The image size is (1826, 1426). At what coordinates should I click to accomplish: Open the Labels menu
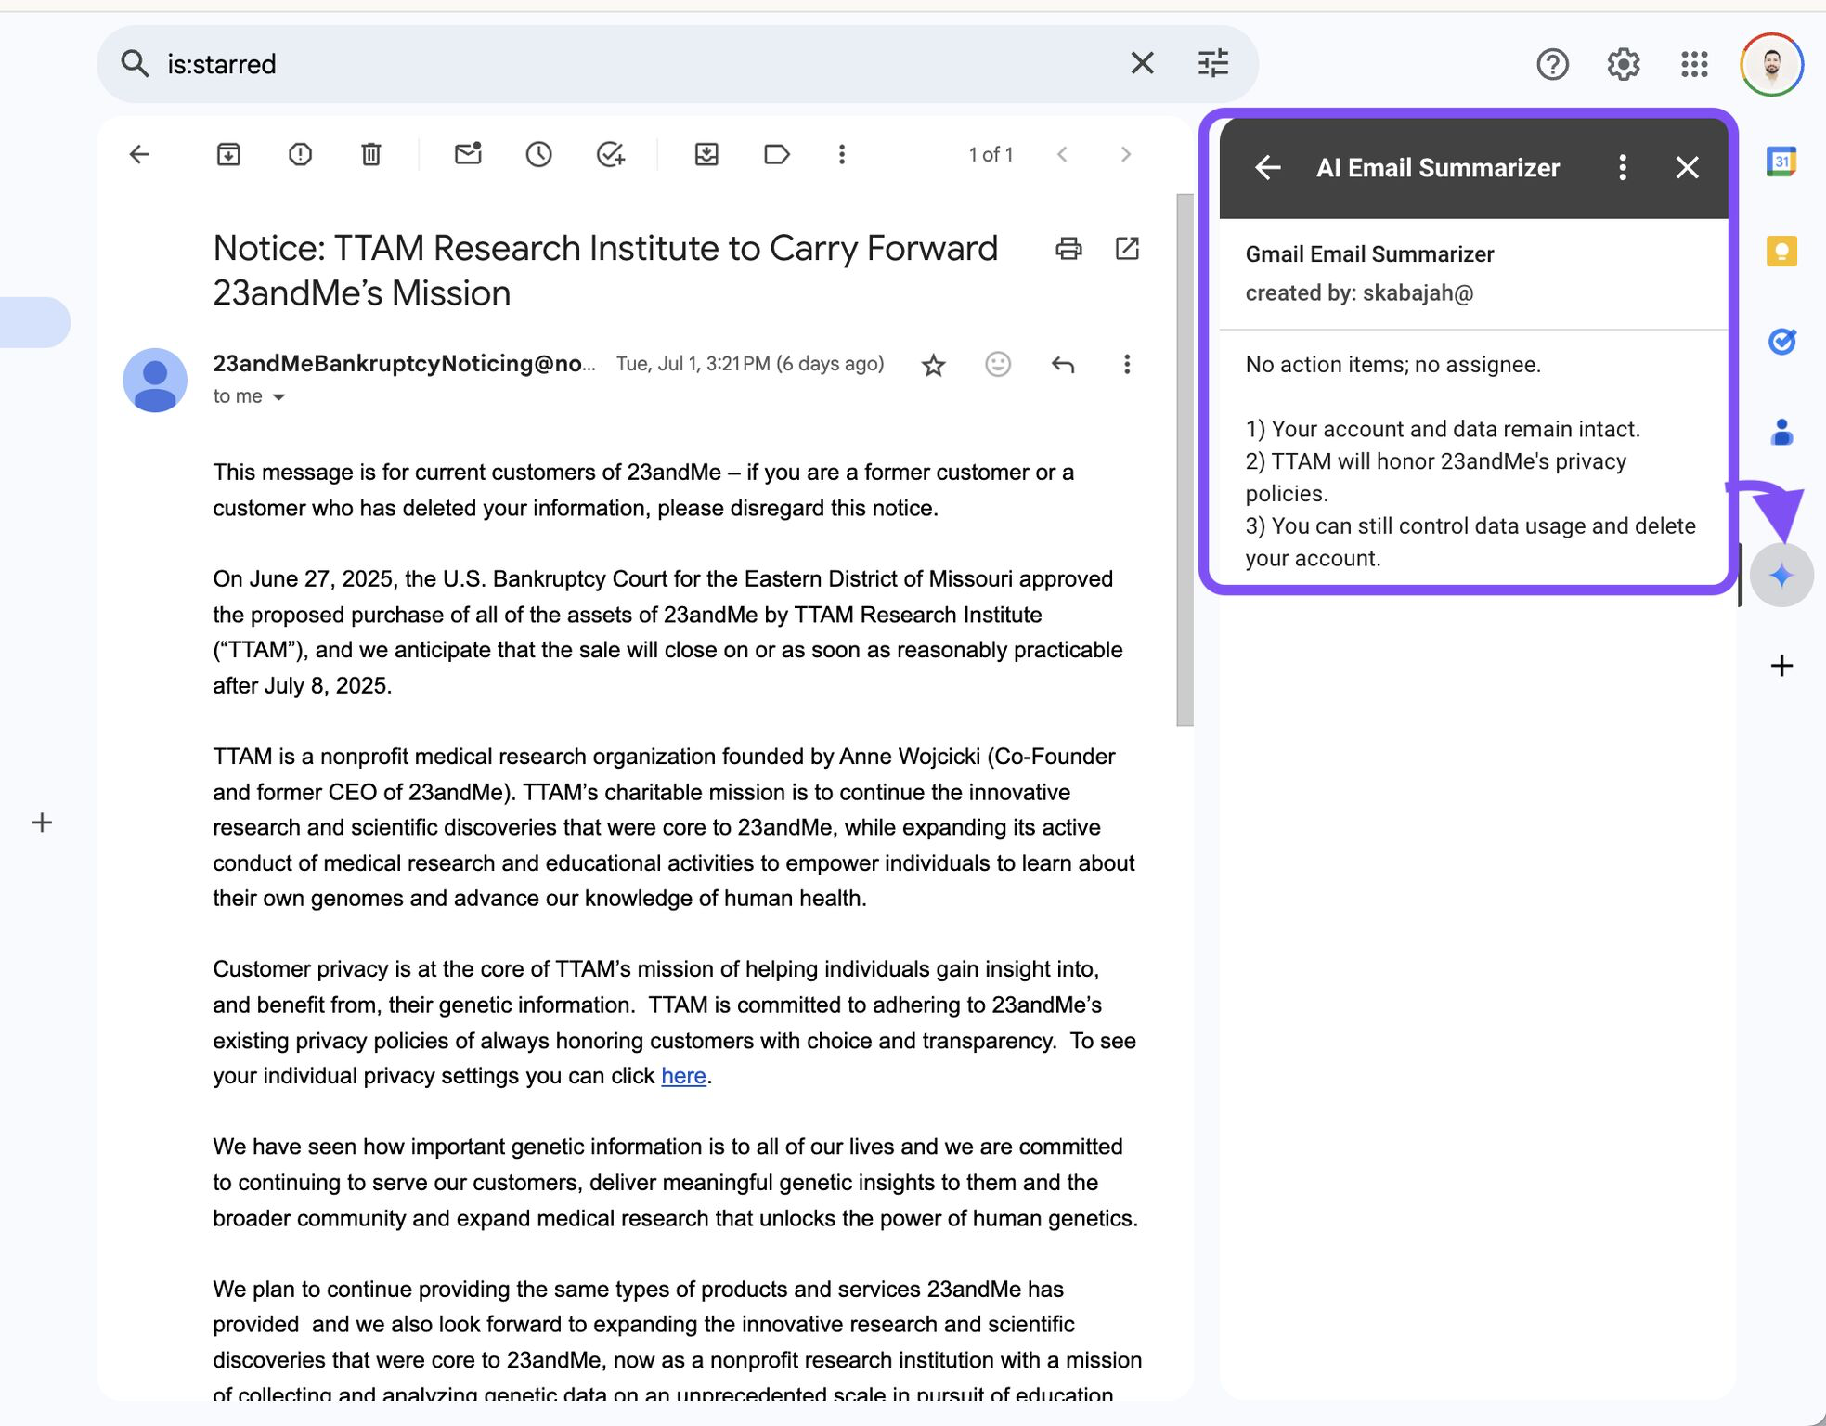pos(777,154)
